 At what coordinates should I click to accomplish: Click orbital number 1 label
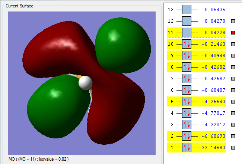(172, 148)
